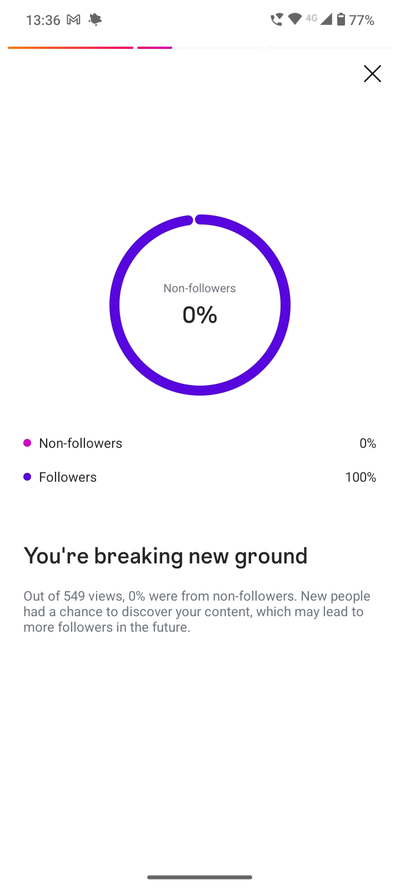Tap the "Out of 549 views" description text

(197, 611)
